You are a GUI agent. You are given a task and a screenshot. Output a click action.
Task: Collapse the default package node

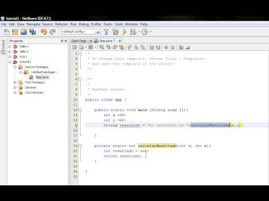21,72
